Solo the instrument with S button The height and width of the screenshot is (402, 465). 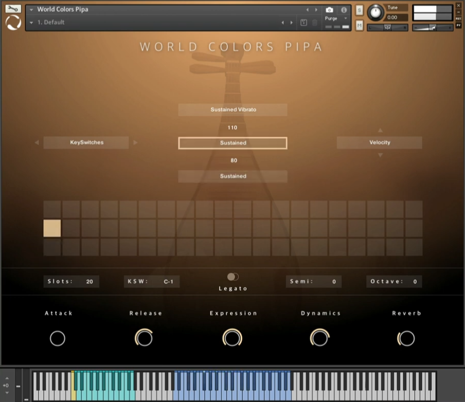(x=359, y=10)
